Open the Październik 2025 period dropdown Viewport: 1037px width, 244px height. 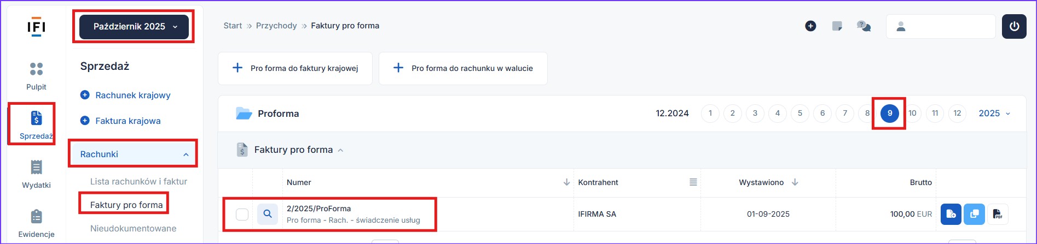coord(134,27)
